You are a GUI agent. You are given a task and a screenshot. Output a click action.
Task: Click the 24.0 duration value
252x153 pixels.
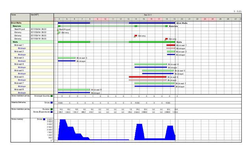(x=138, y=109)
